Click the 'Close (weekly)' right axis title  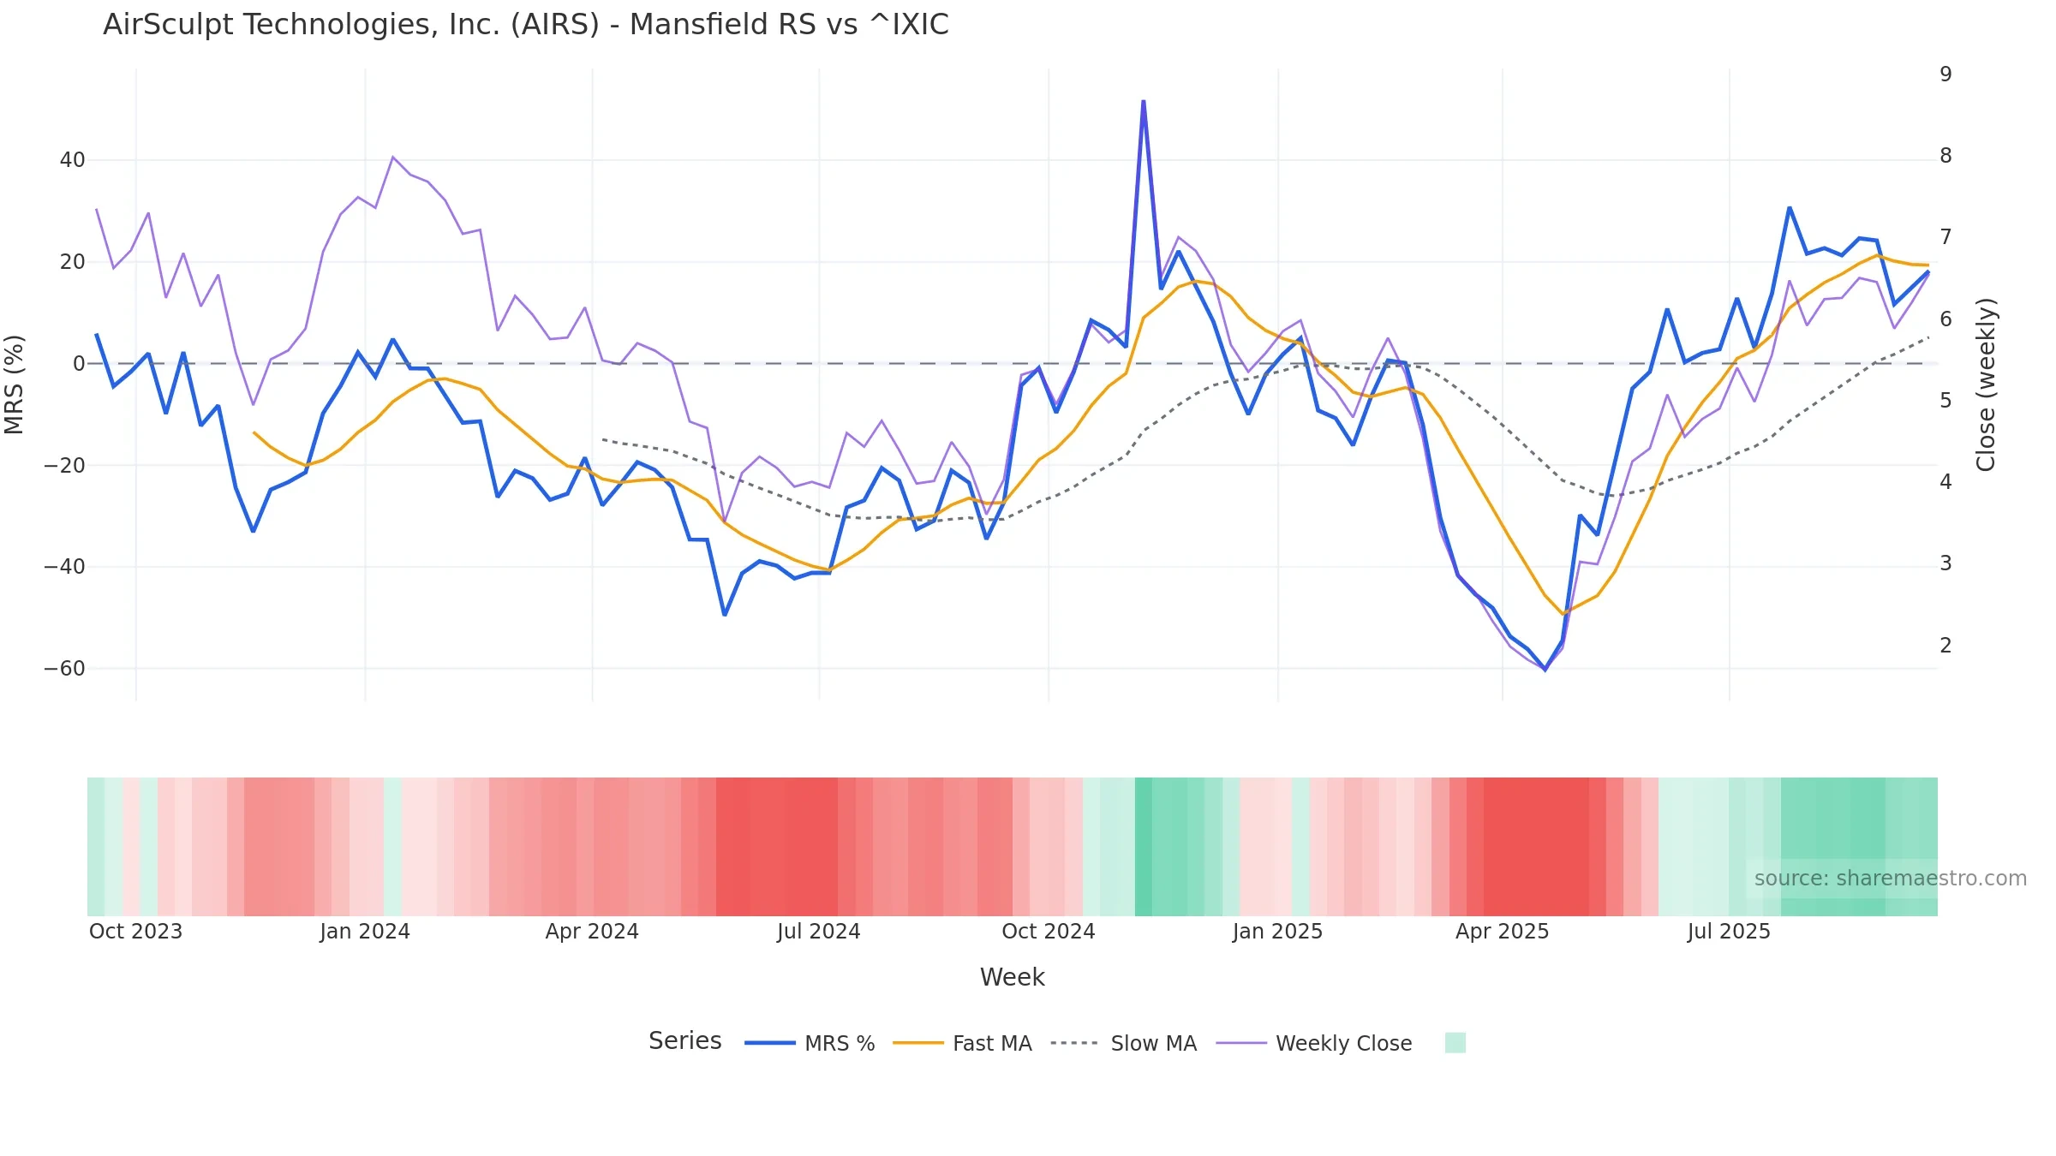(1985, 384)
